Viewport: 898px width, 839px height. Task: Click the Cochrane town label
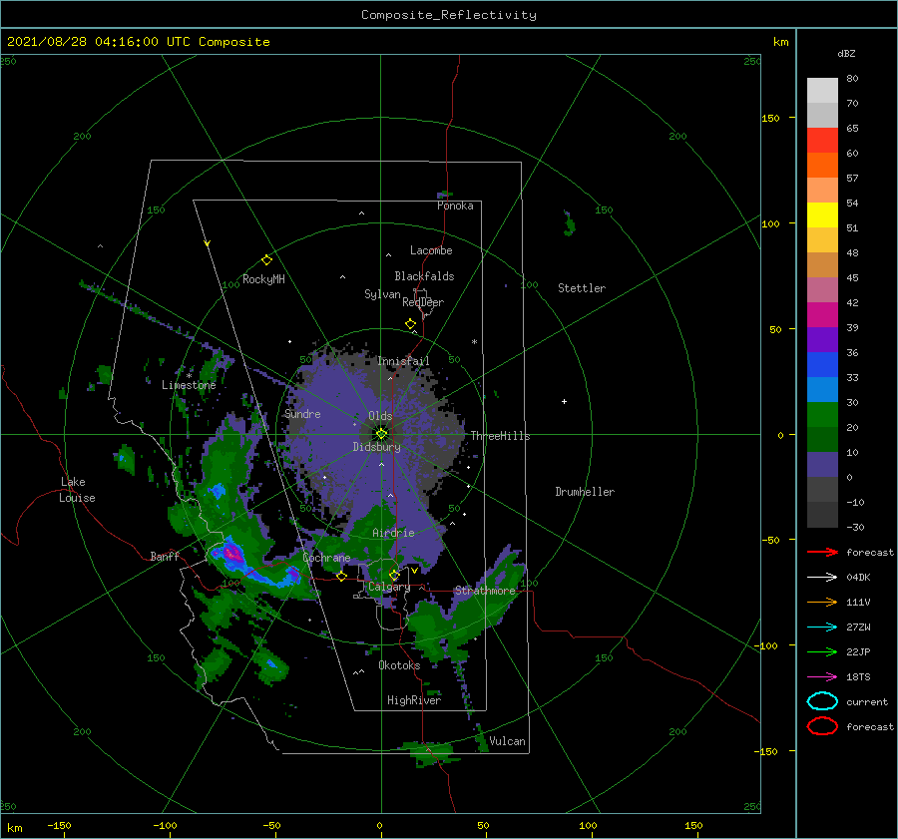[326, 558]
